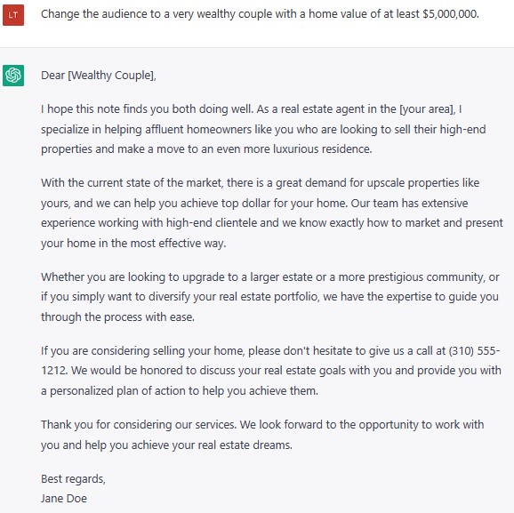Click the 'Thank you for considering' paragraph
This screenshot has width=514, height=513.
[262, 435]
